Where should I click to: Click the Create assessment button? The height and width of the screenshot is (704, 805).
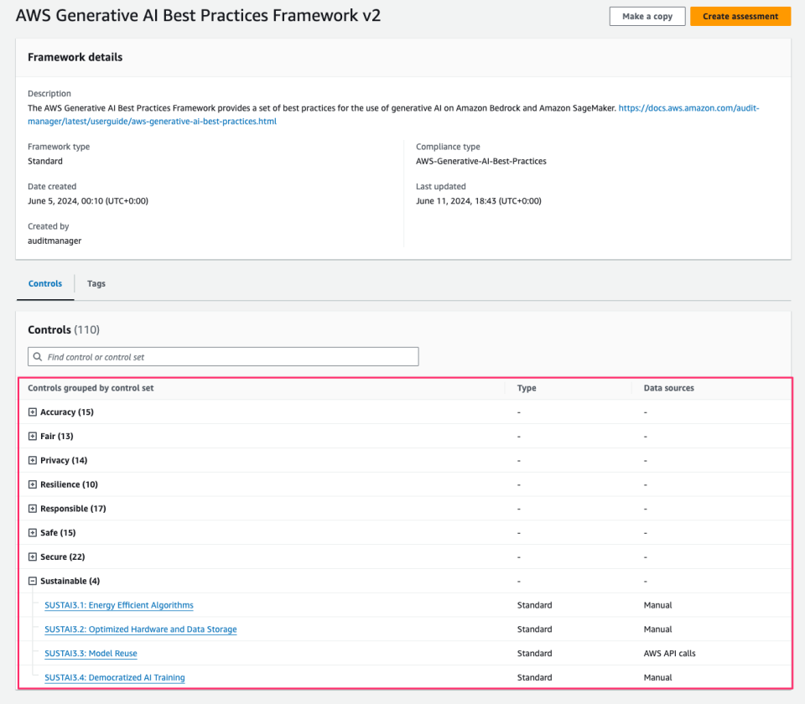click(x=740, y=16)
